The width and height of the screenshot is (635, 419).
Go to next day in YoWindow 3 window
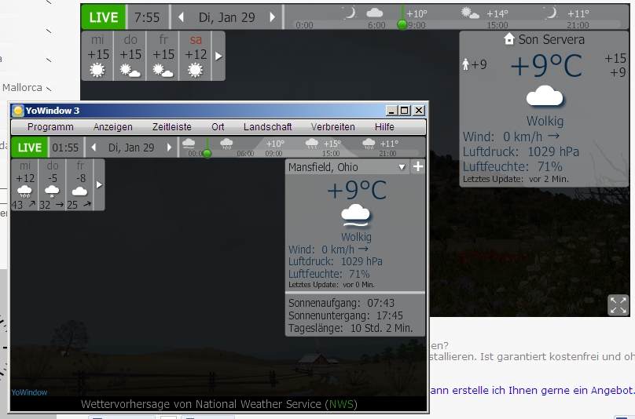coord(168,148)
